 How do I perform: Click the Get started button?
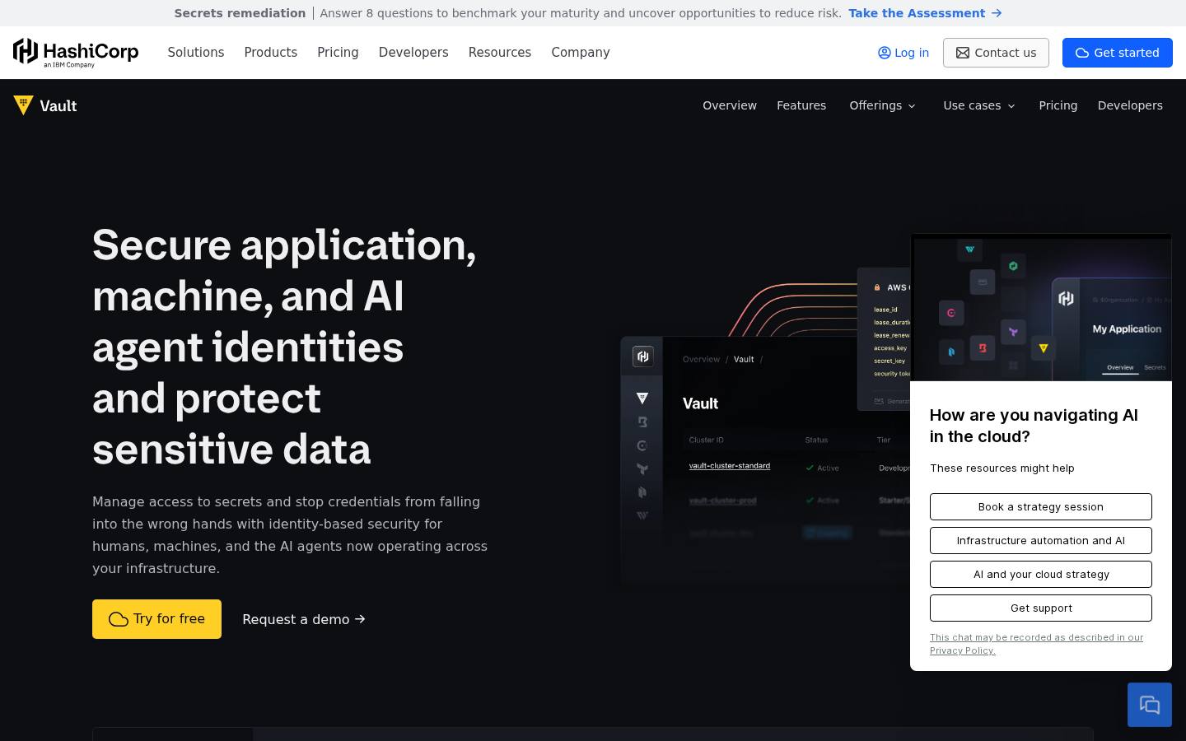(x=1118, y=53)
